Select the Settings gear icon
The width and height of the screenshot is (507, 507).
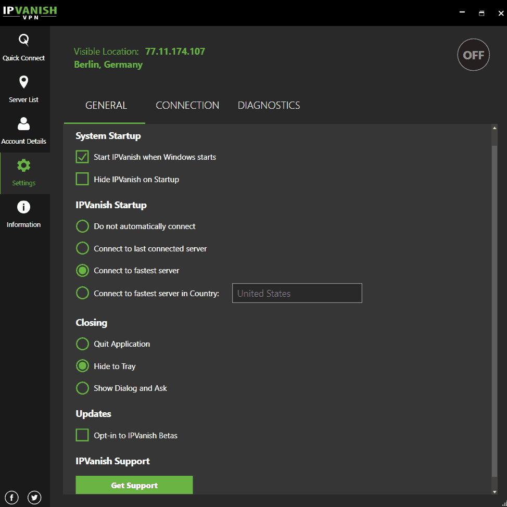pyautogui.click(x=24, y=166)
